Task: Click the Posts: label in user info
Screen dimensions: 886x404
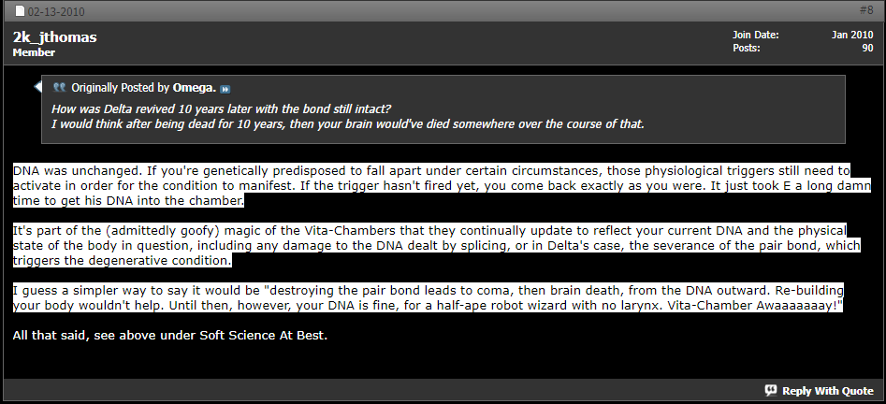Action: [746, 49]
